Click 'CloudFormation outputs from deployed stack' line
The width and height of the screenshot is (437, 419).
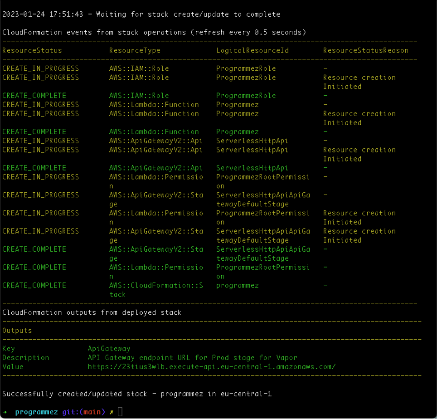tap(92, 312)
